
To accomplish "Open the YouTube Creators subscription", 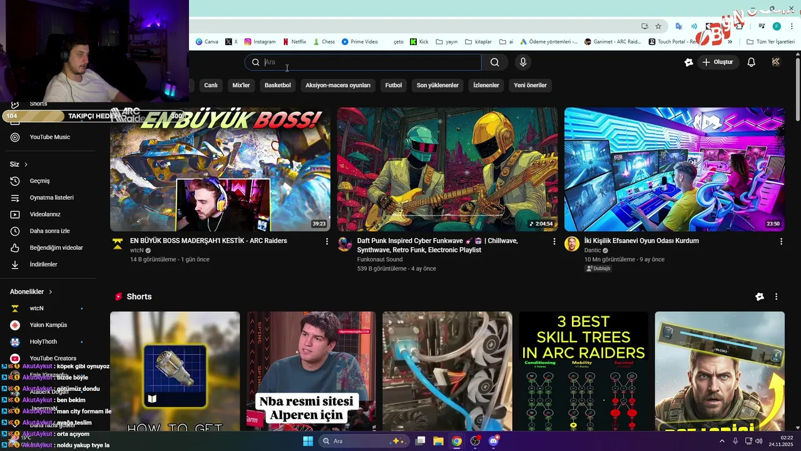I will tap(53, 358).
